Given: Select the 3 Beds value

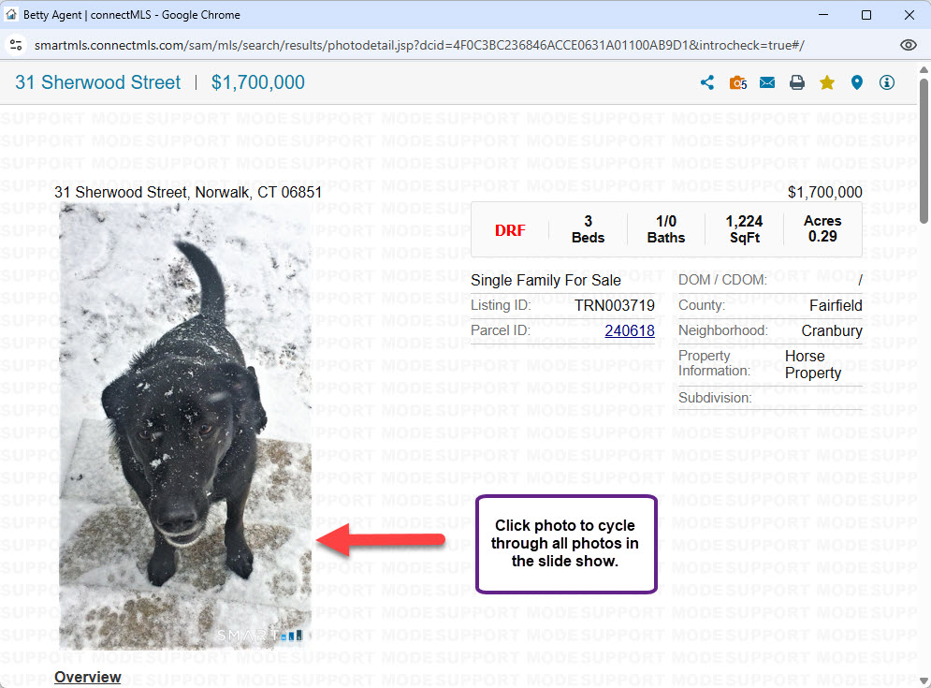Looking at the screenshot, I should [588, 229].
